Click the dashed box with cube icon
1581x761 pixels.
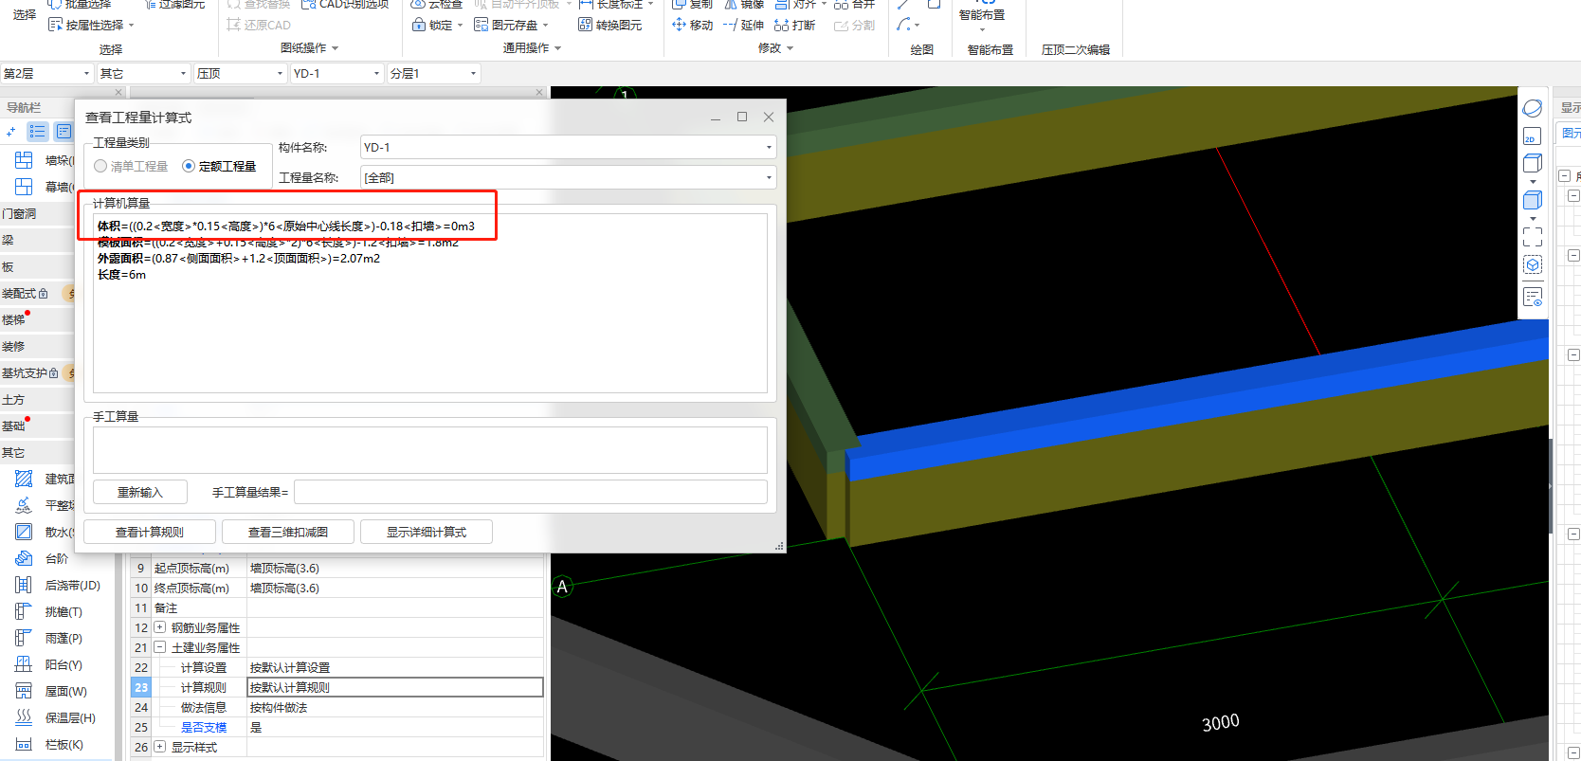(1533, 264)
